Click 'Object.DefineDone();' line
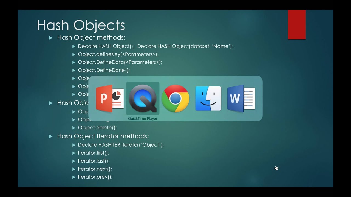Screen dimensions: 351x197 (104, 70)
